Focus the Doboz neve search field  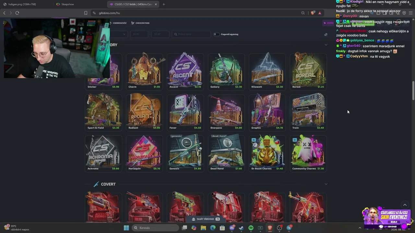point(191,34)
